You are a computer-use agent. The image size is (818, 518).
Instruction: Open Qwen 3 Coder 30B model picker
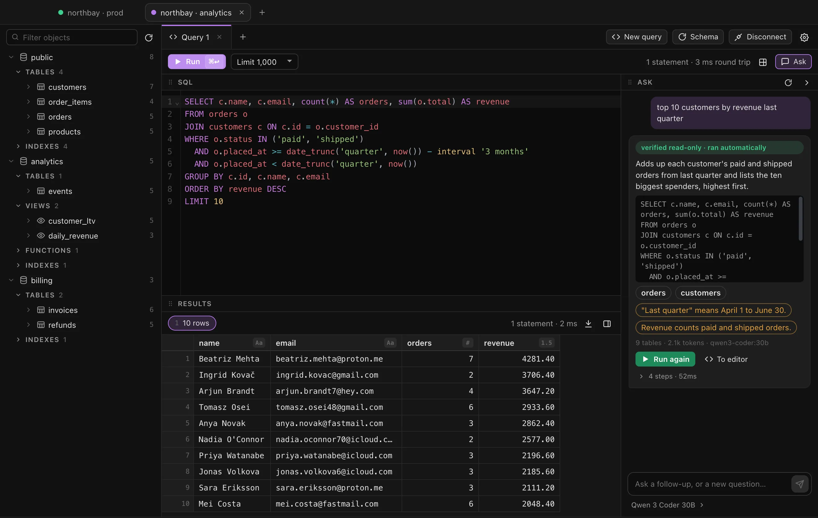pyautogui.click(x=667, y=505)
